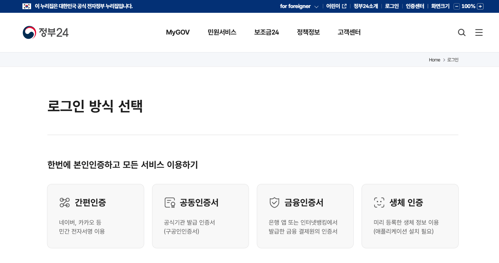
Task: Click the plus button to enlarge screen size
Action: (480, 6)
